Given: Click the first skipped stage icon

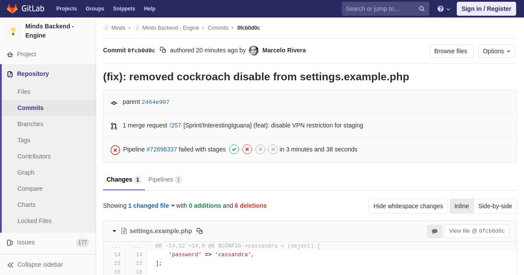Looking at the screenshot, I should (x=260, y=149).
